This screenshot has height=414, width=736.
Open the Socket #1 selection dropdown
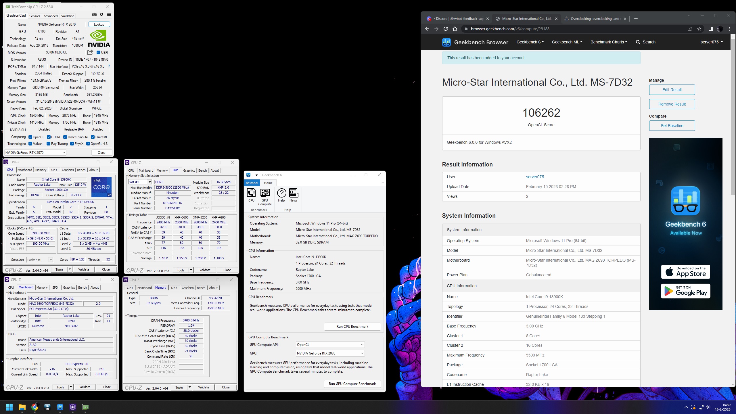pyautogui.click(x=40, y=260)
